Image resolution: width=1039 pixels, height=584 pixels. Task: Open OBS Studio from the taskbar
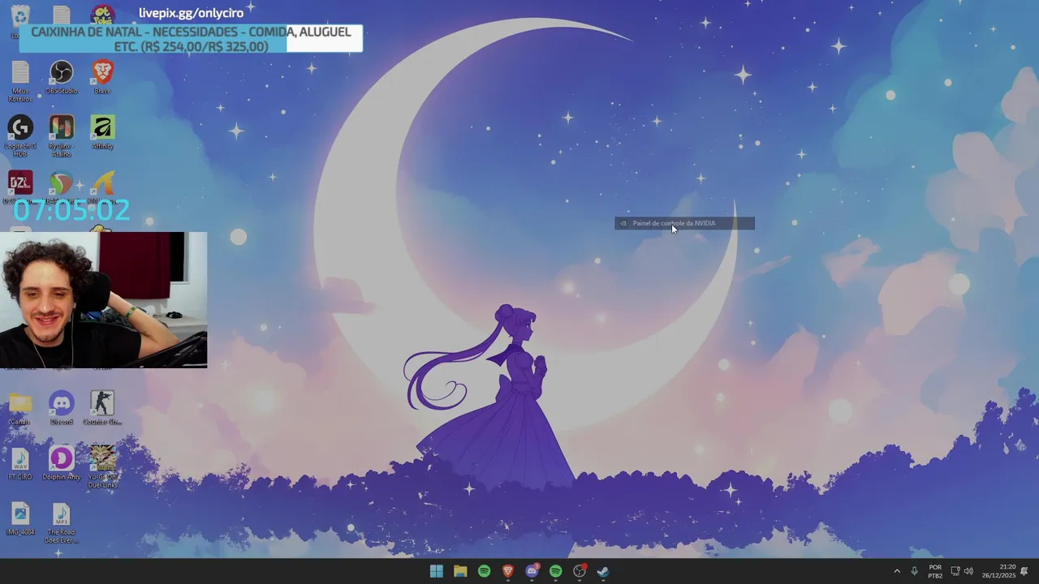click(x=580, y=571)
